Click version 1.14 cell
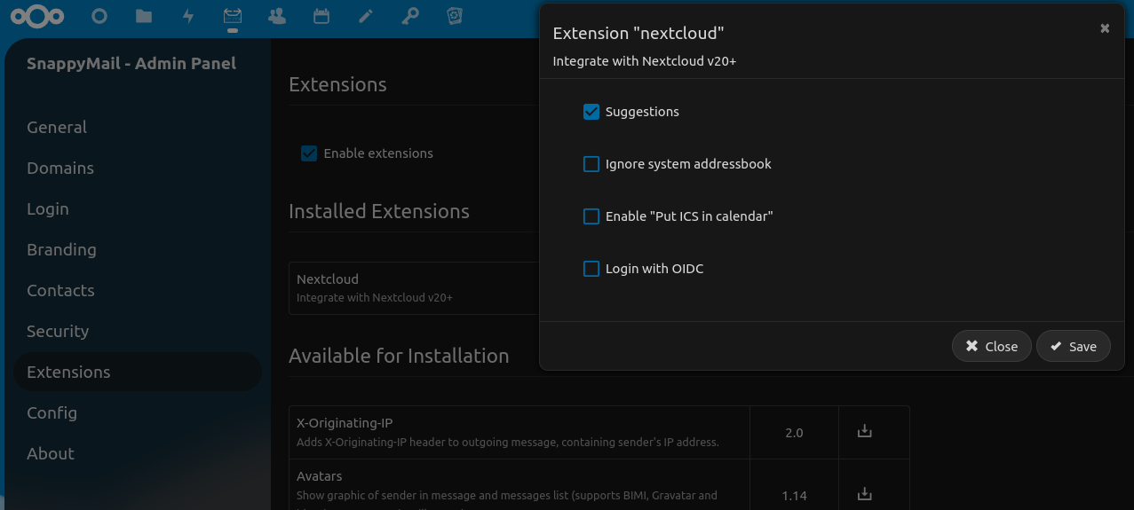Viewport: 1134px width, 510px height. click(x=794, y=495)
